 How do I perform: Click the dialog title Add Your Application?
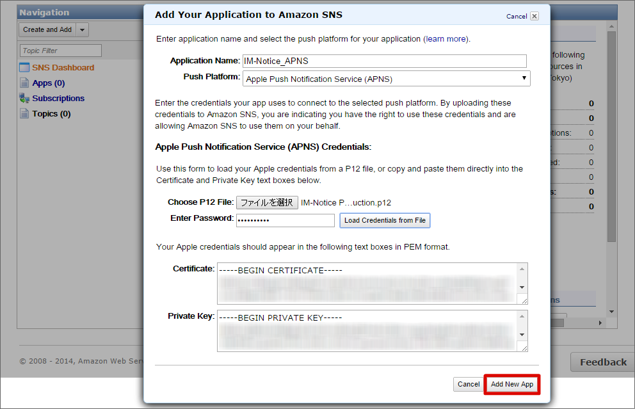248,15
